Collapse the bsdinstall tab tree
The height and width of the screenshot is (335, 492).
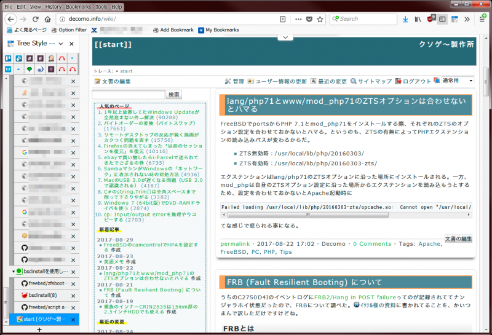(14, 271)
